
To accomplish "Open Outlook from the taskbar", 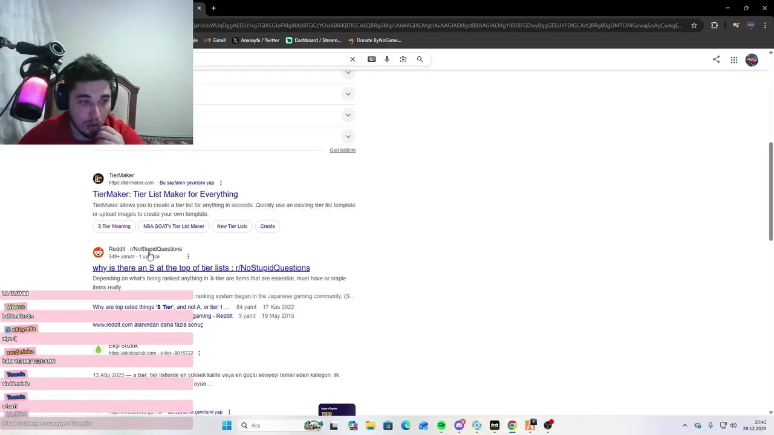I will click(x=423, y=425).
